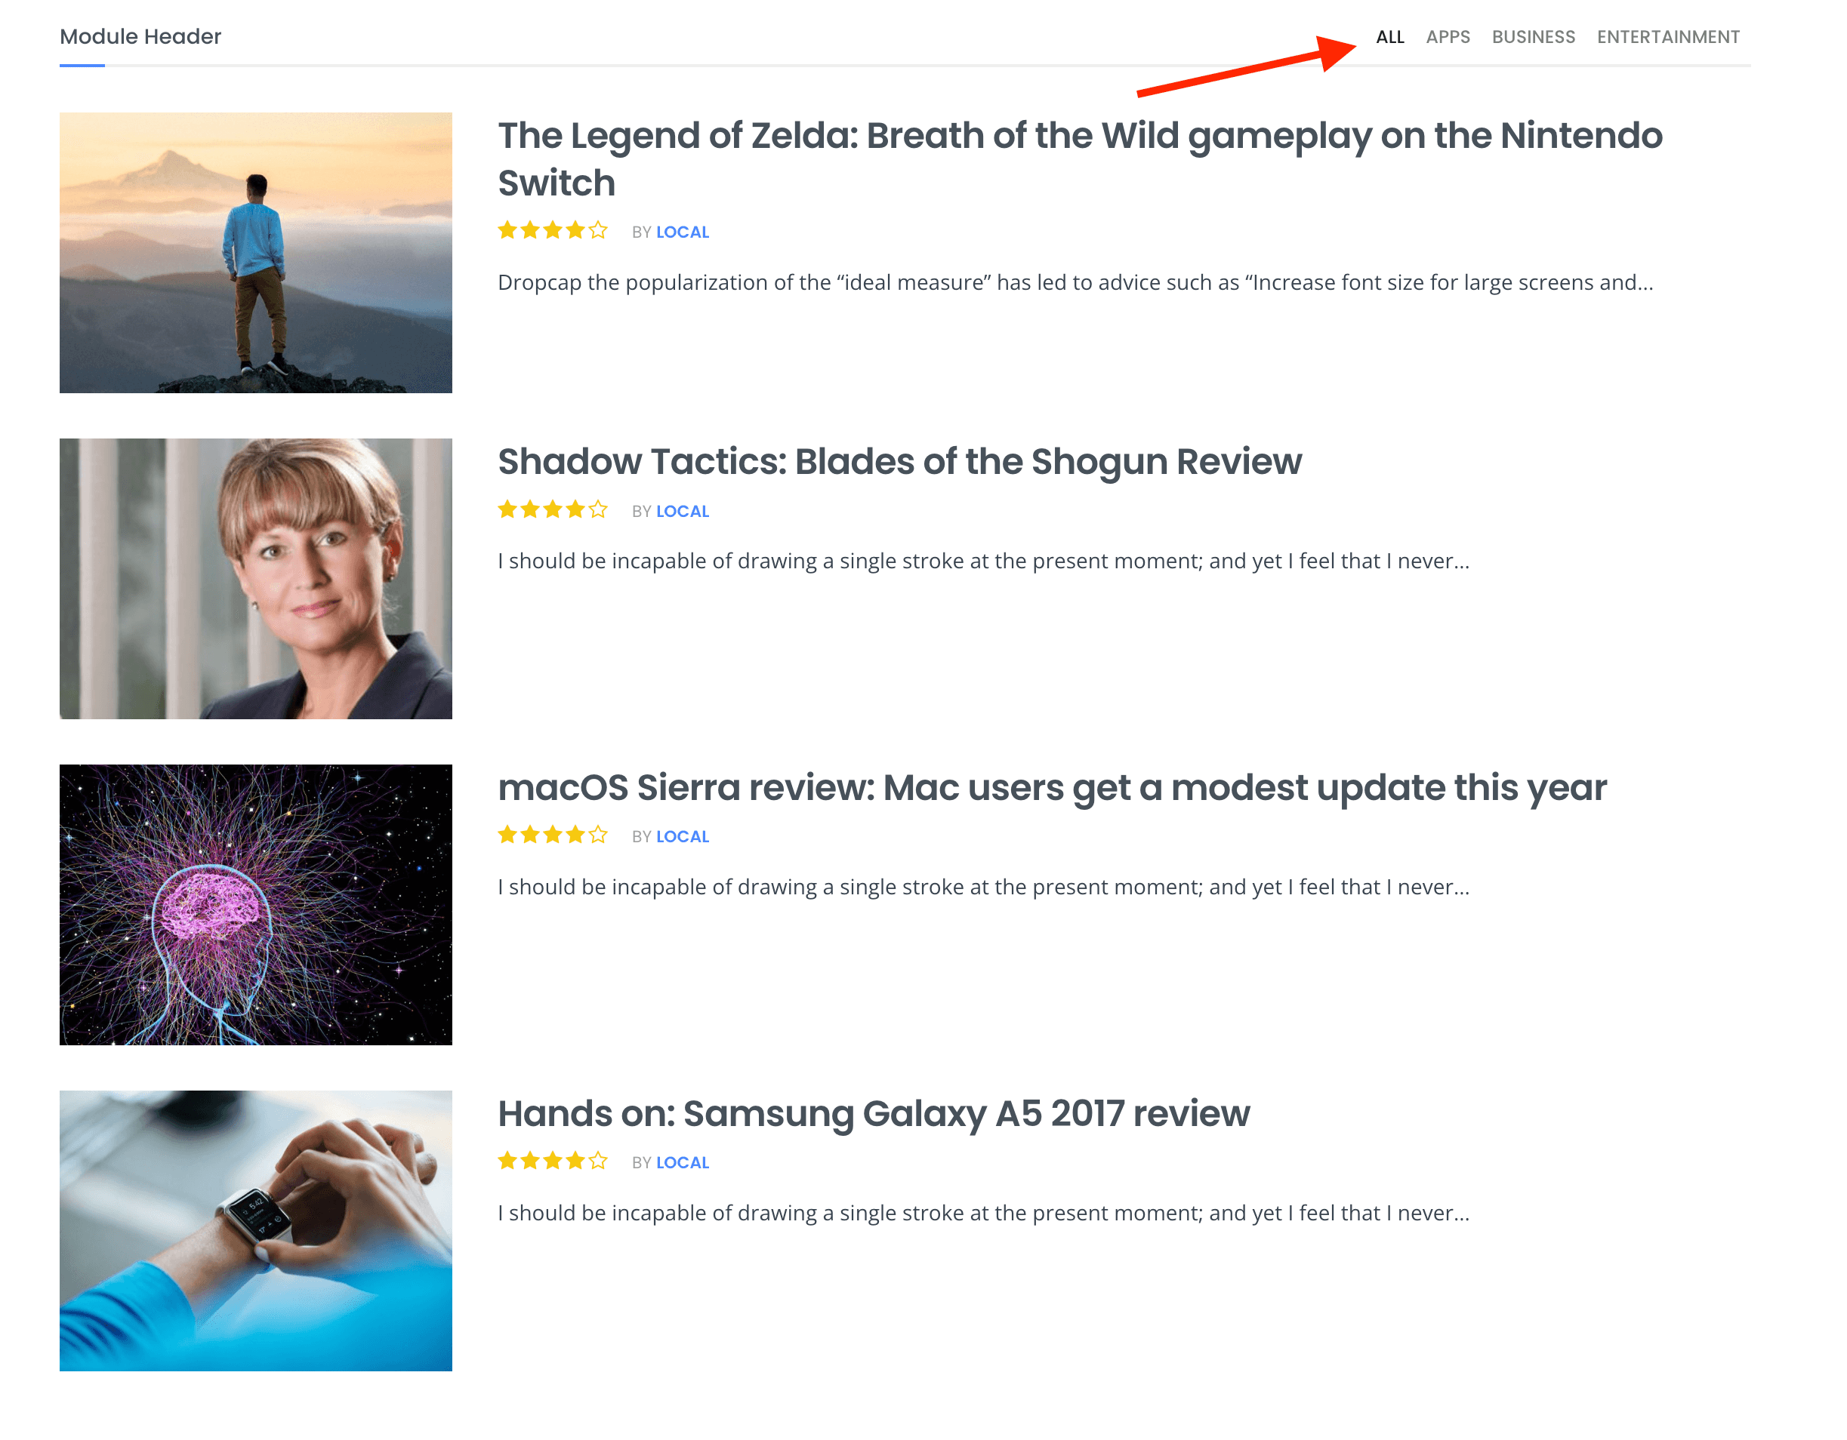Switch to the APPS filter tab
Screen dimensions: 1847x1440
(x=1447, y=37)
